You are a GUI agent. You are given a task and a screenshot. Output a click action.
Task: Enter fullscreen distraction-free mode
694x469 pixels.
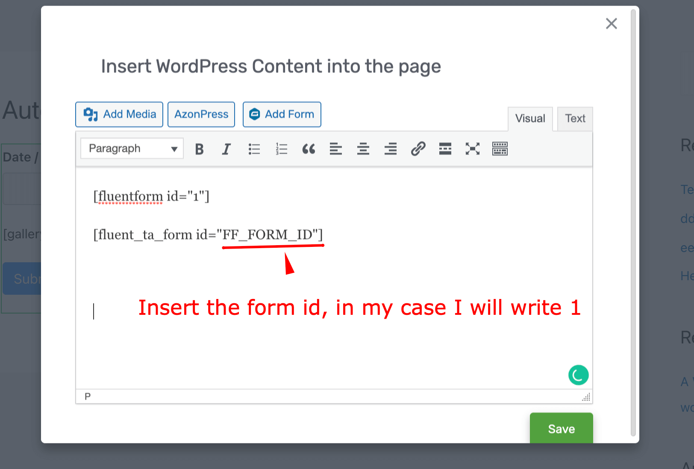(473, 149)
